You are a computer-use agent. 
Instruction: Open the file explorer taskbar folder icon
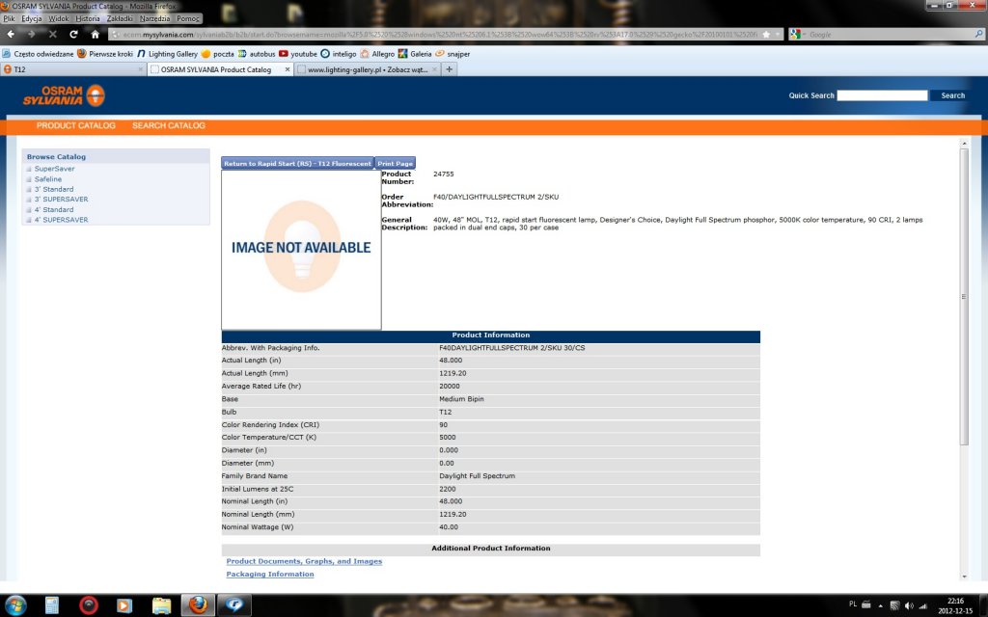[x=161, y=605]
